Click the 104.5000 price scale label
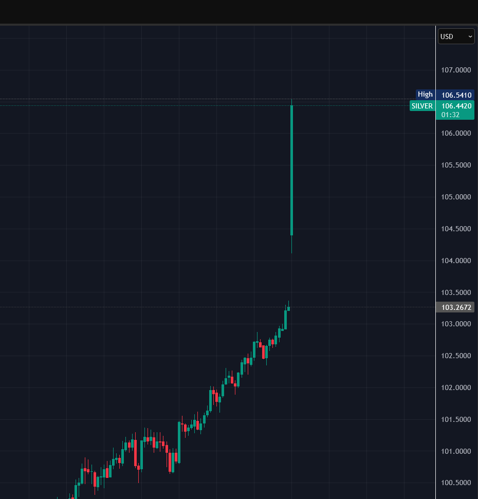This screenshot has height=499, width=478. (x=456, y=229)
